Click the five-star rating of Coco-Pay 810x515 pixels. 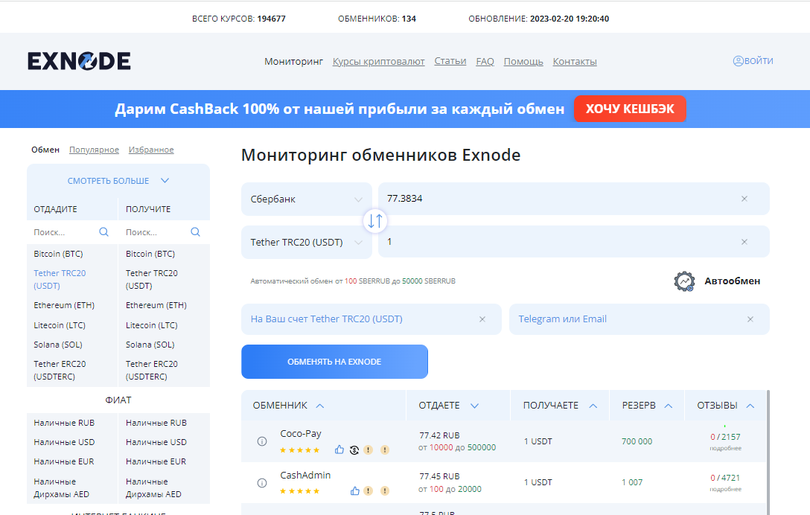point(299,450)
